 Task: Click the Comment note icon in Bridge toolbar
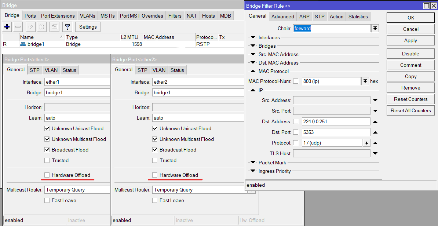pyautogui.click(x=54, y=27)
